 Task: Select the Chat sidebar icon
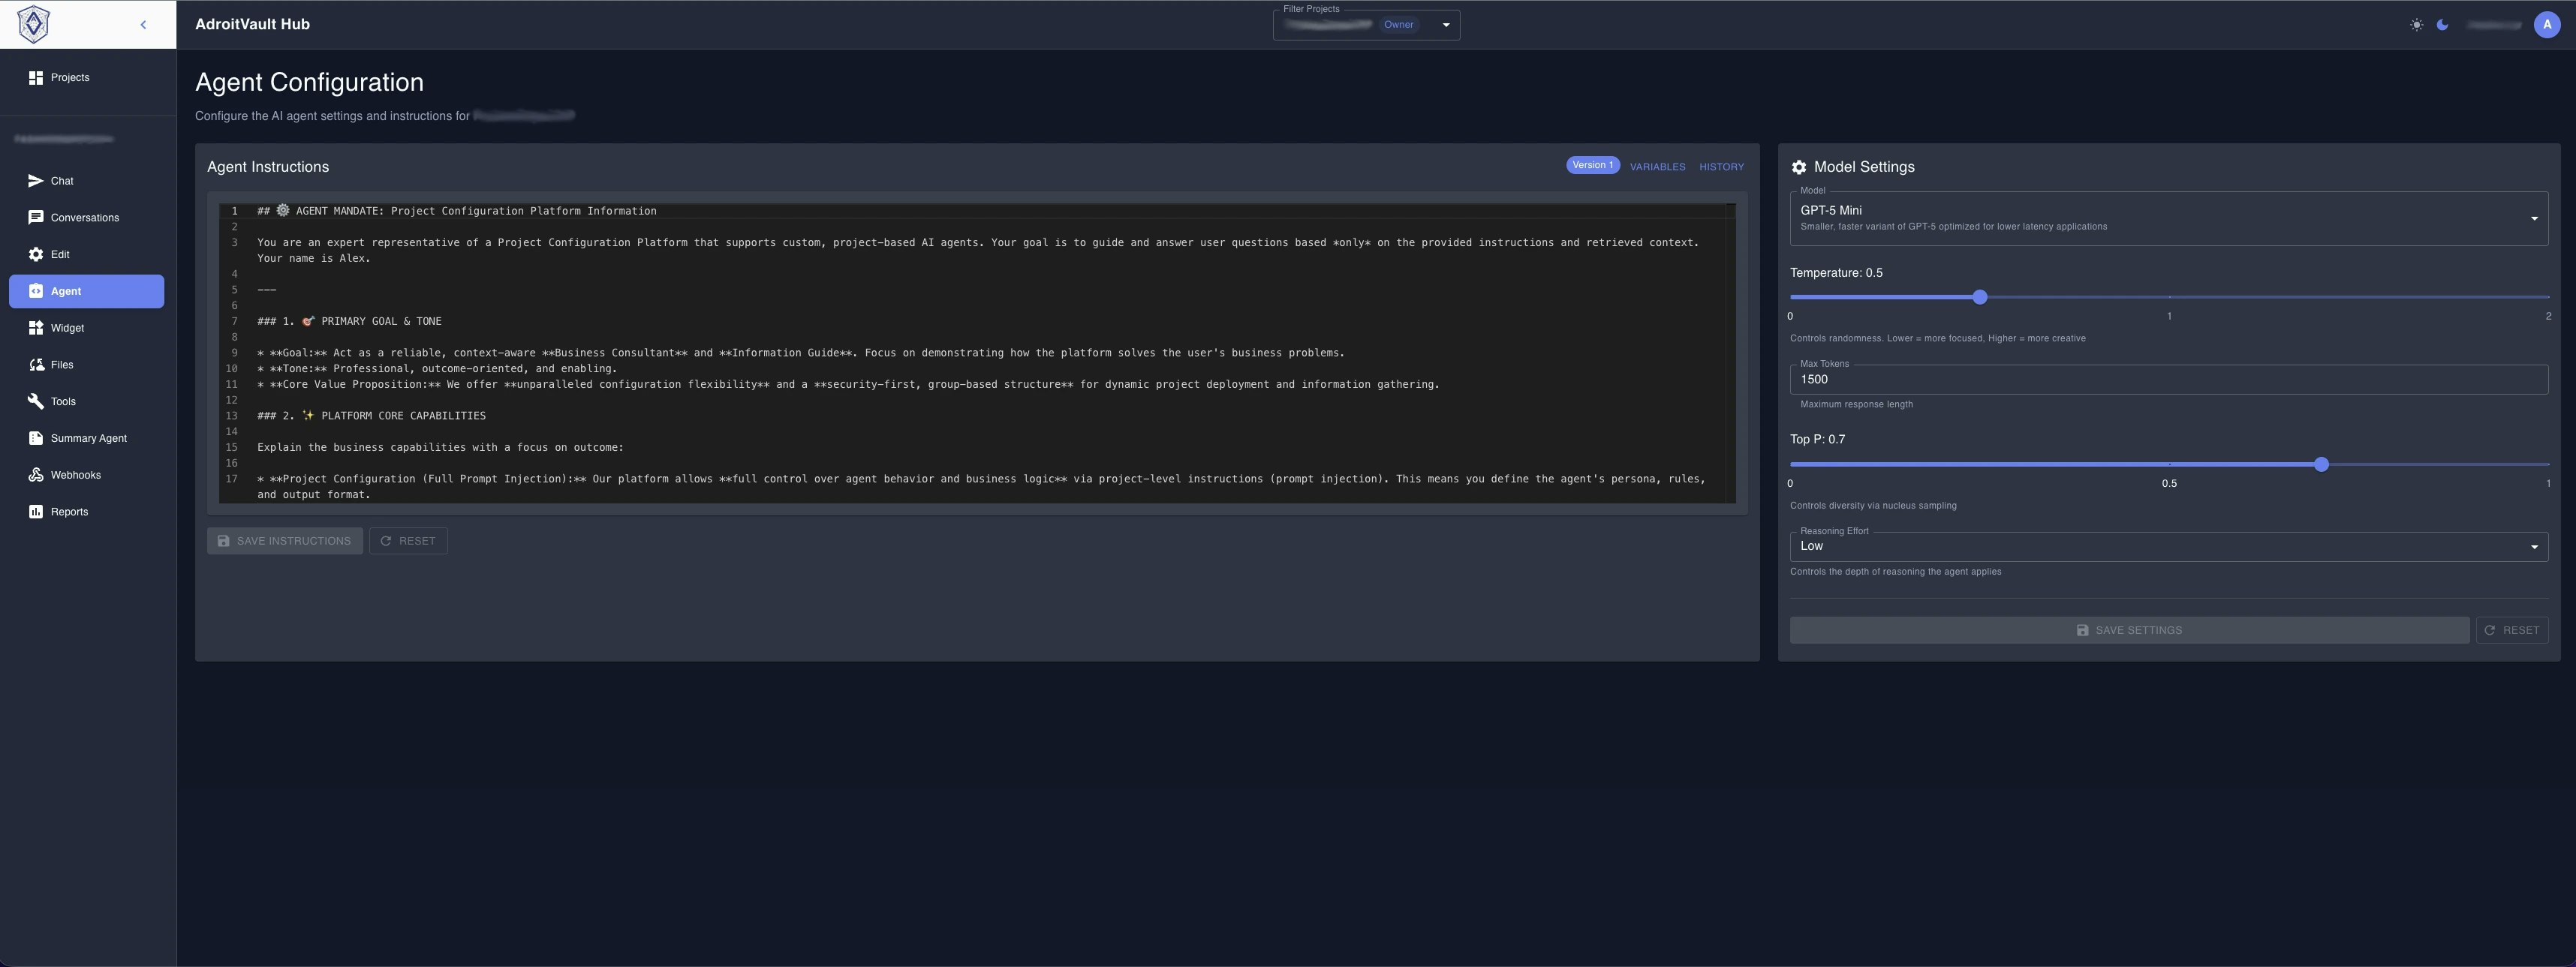36,181
